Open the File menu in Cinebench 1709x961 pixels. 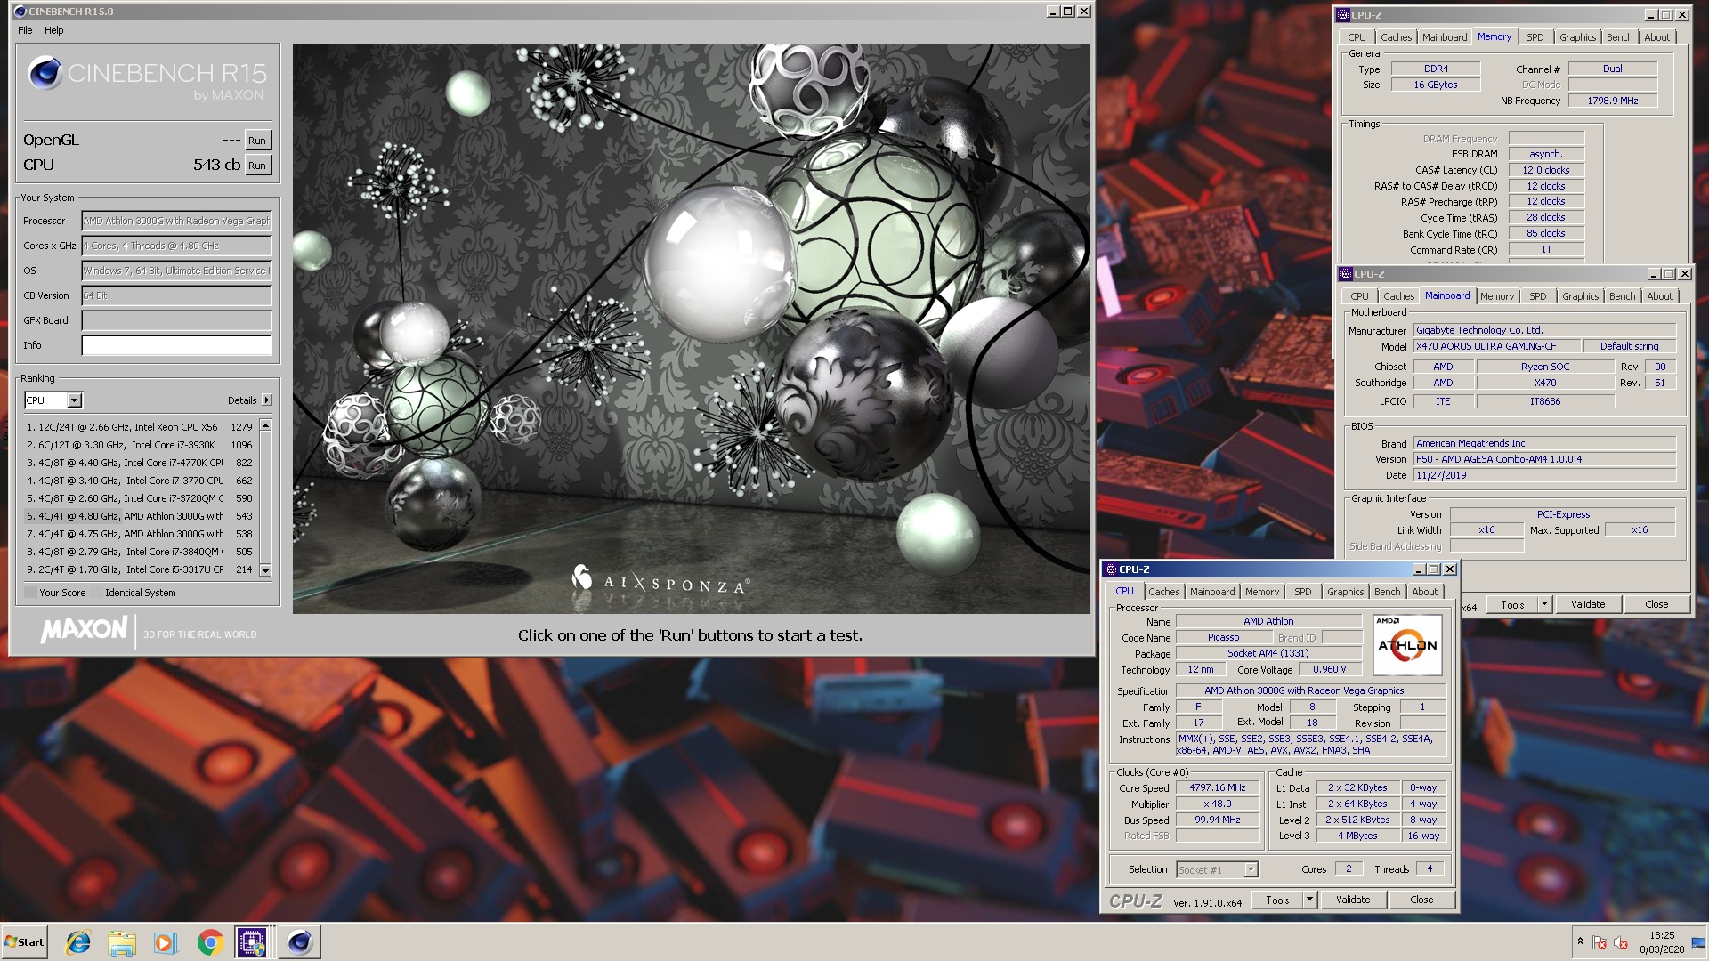tap(25, 30)
